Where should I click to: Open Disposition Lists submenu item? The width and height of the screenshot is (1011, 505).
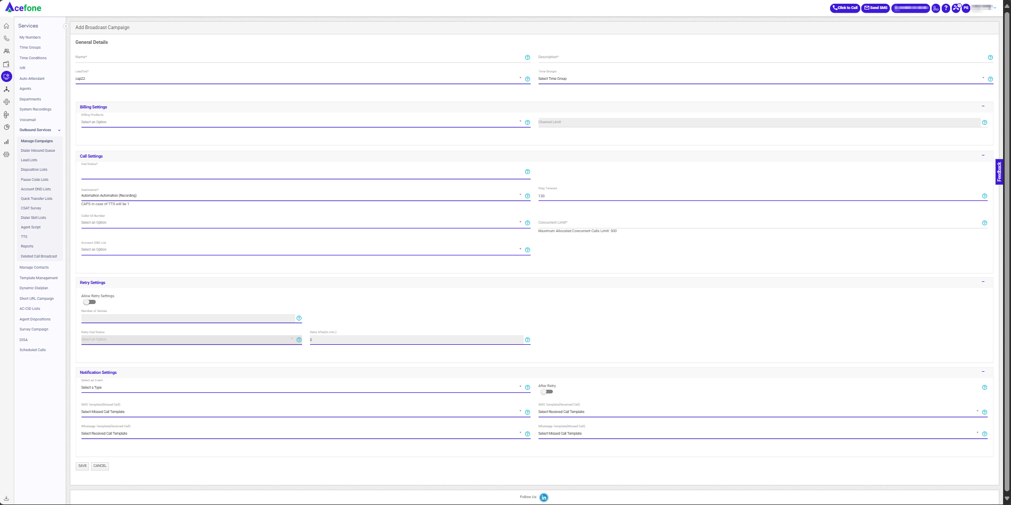34,170
